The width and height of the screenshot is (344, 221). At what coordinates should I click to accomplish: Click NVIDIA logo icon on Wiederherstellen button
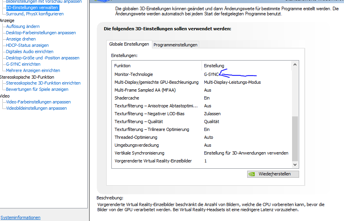(252, 174)
